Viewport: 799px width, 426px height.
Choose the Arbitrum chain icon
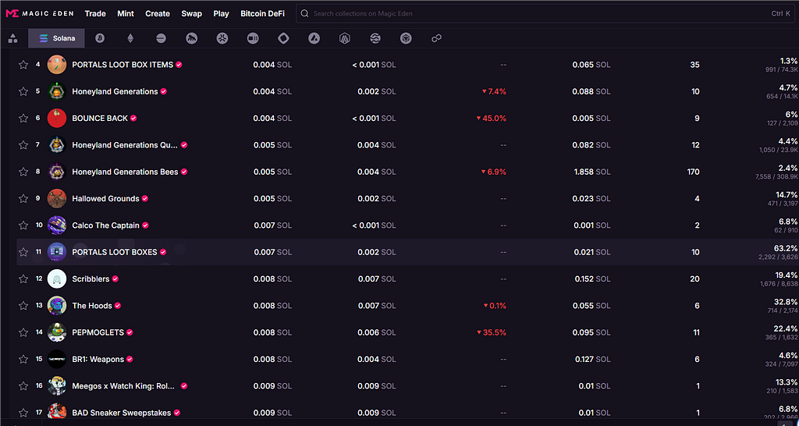[x=345, y=38]
